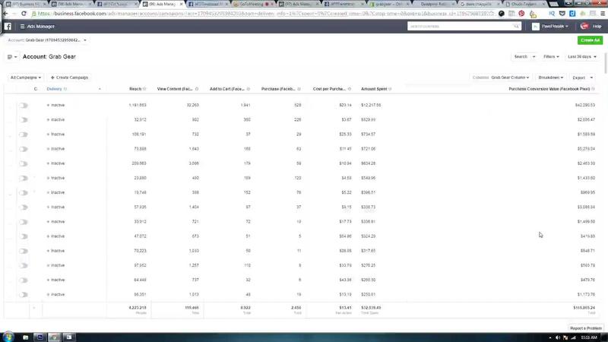This screenshot has height=342, width=608.
Task: Click the system clock showing 11:01 AM
Action: (588, 337)
